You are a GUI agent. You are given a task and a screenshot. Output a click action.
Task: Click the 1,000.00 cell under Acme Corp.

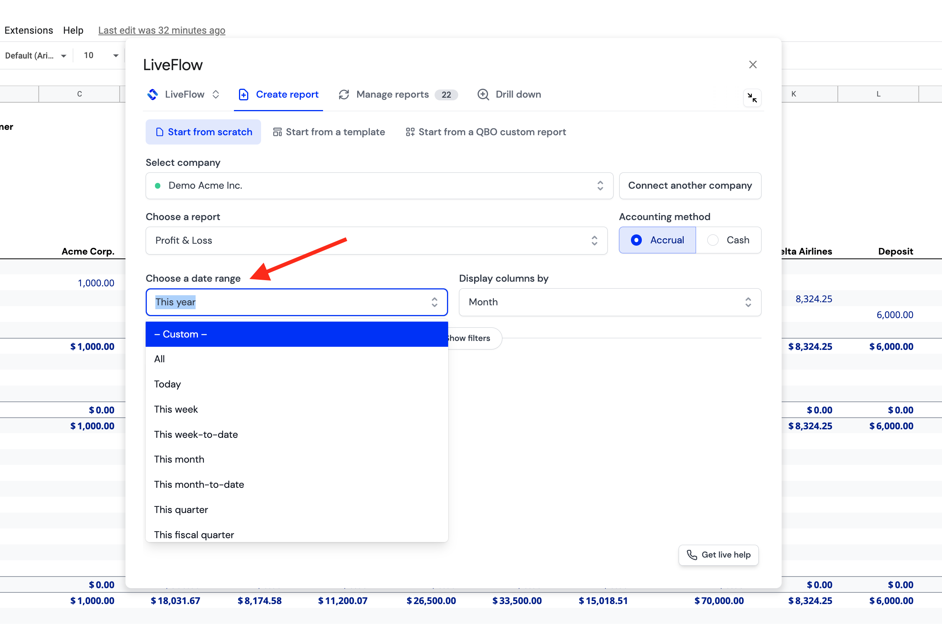(96, 283)
